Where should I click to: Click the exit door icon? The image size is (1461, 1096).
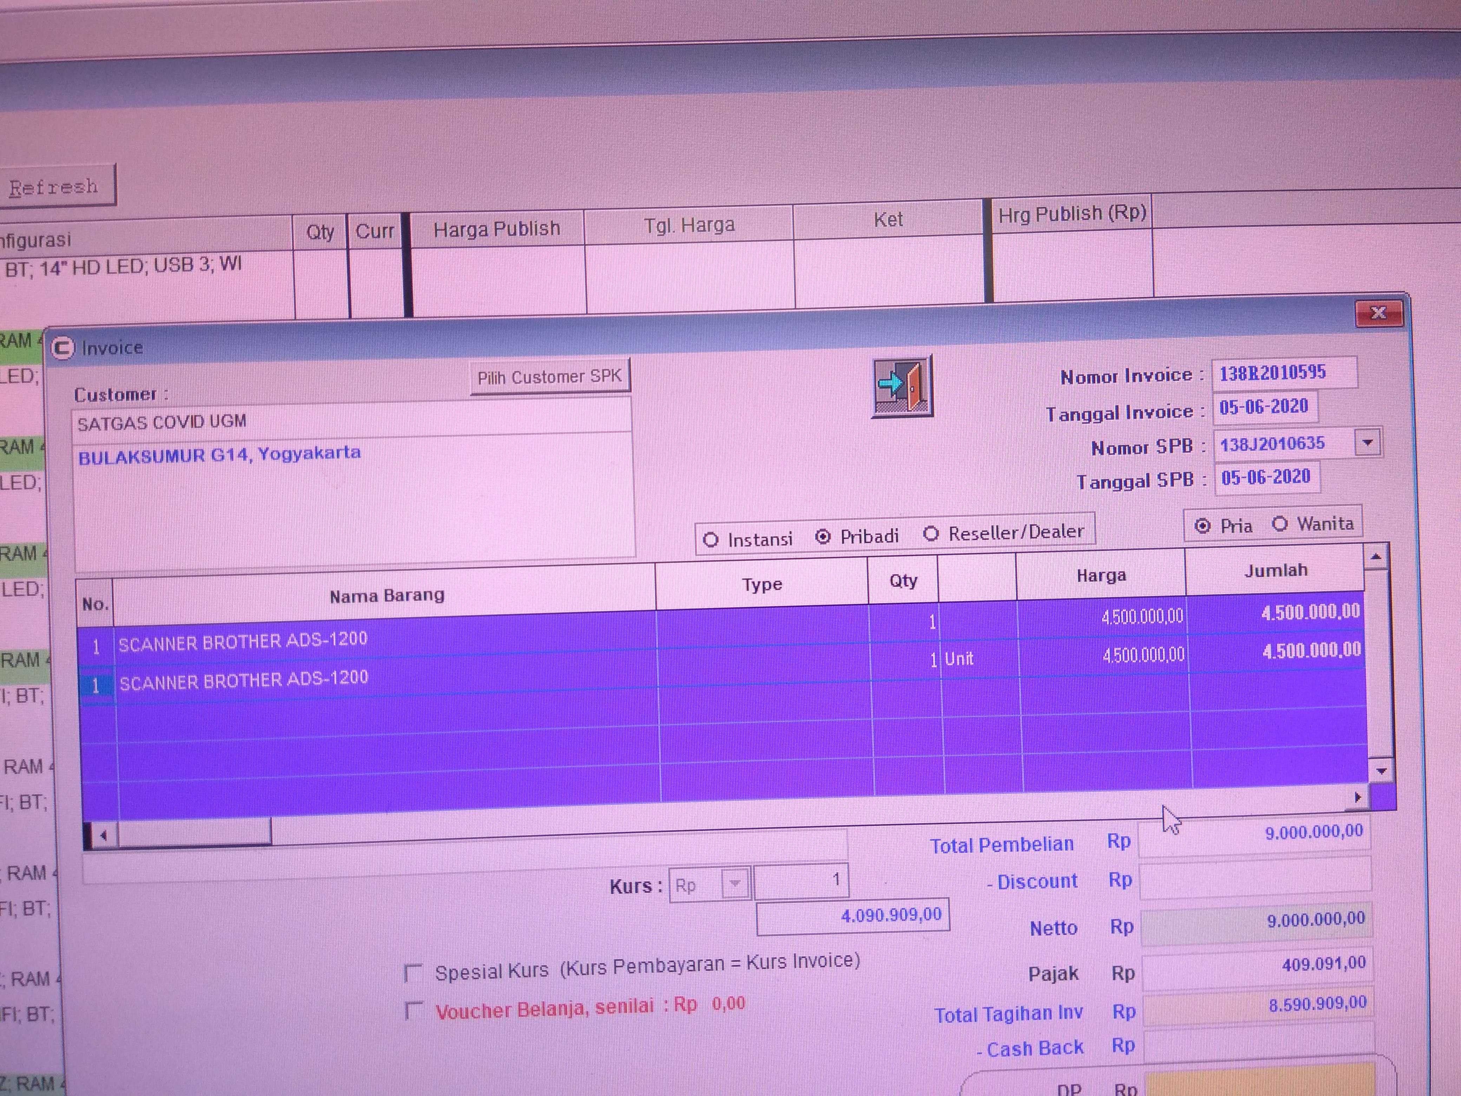902,386
